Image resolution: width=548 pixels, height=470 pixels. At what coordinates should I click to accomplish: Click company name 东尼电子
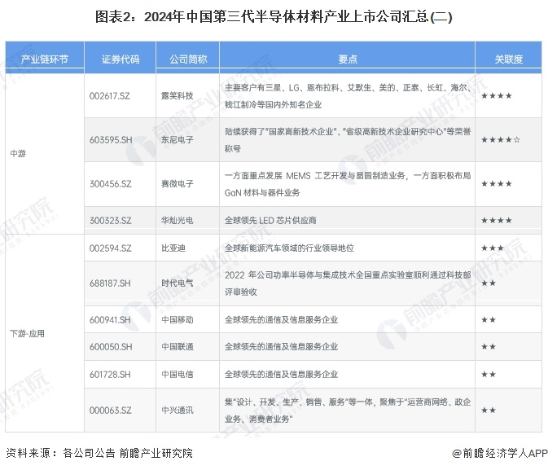[178, 140]
